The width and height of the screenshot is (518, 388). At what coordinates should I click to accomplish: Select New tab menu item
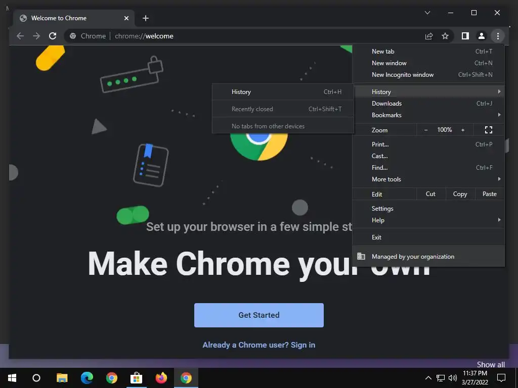[x=428, y=51]
